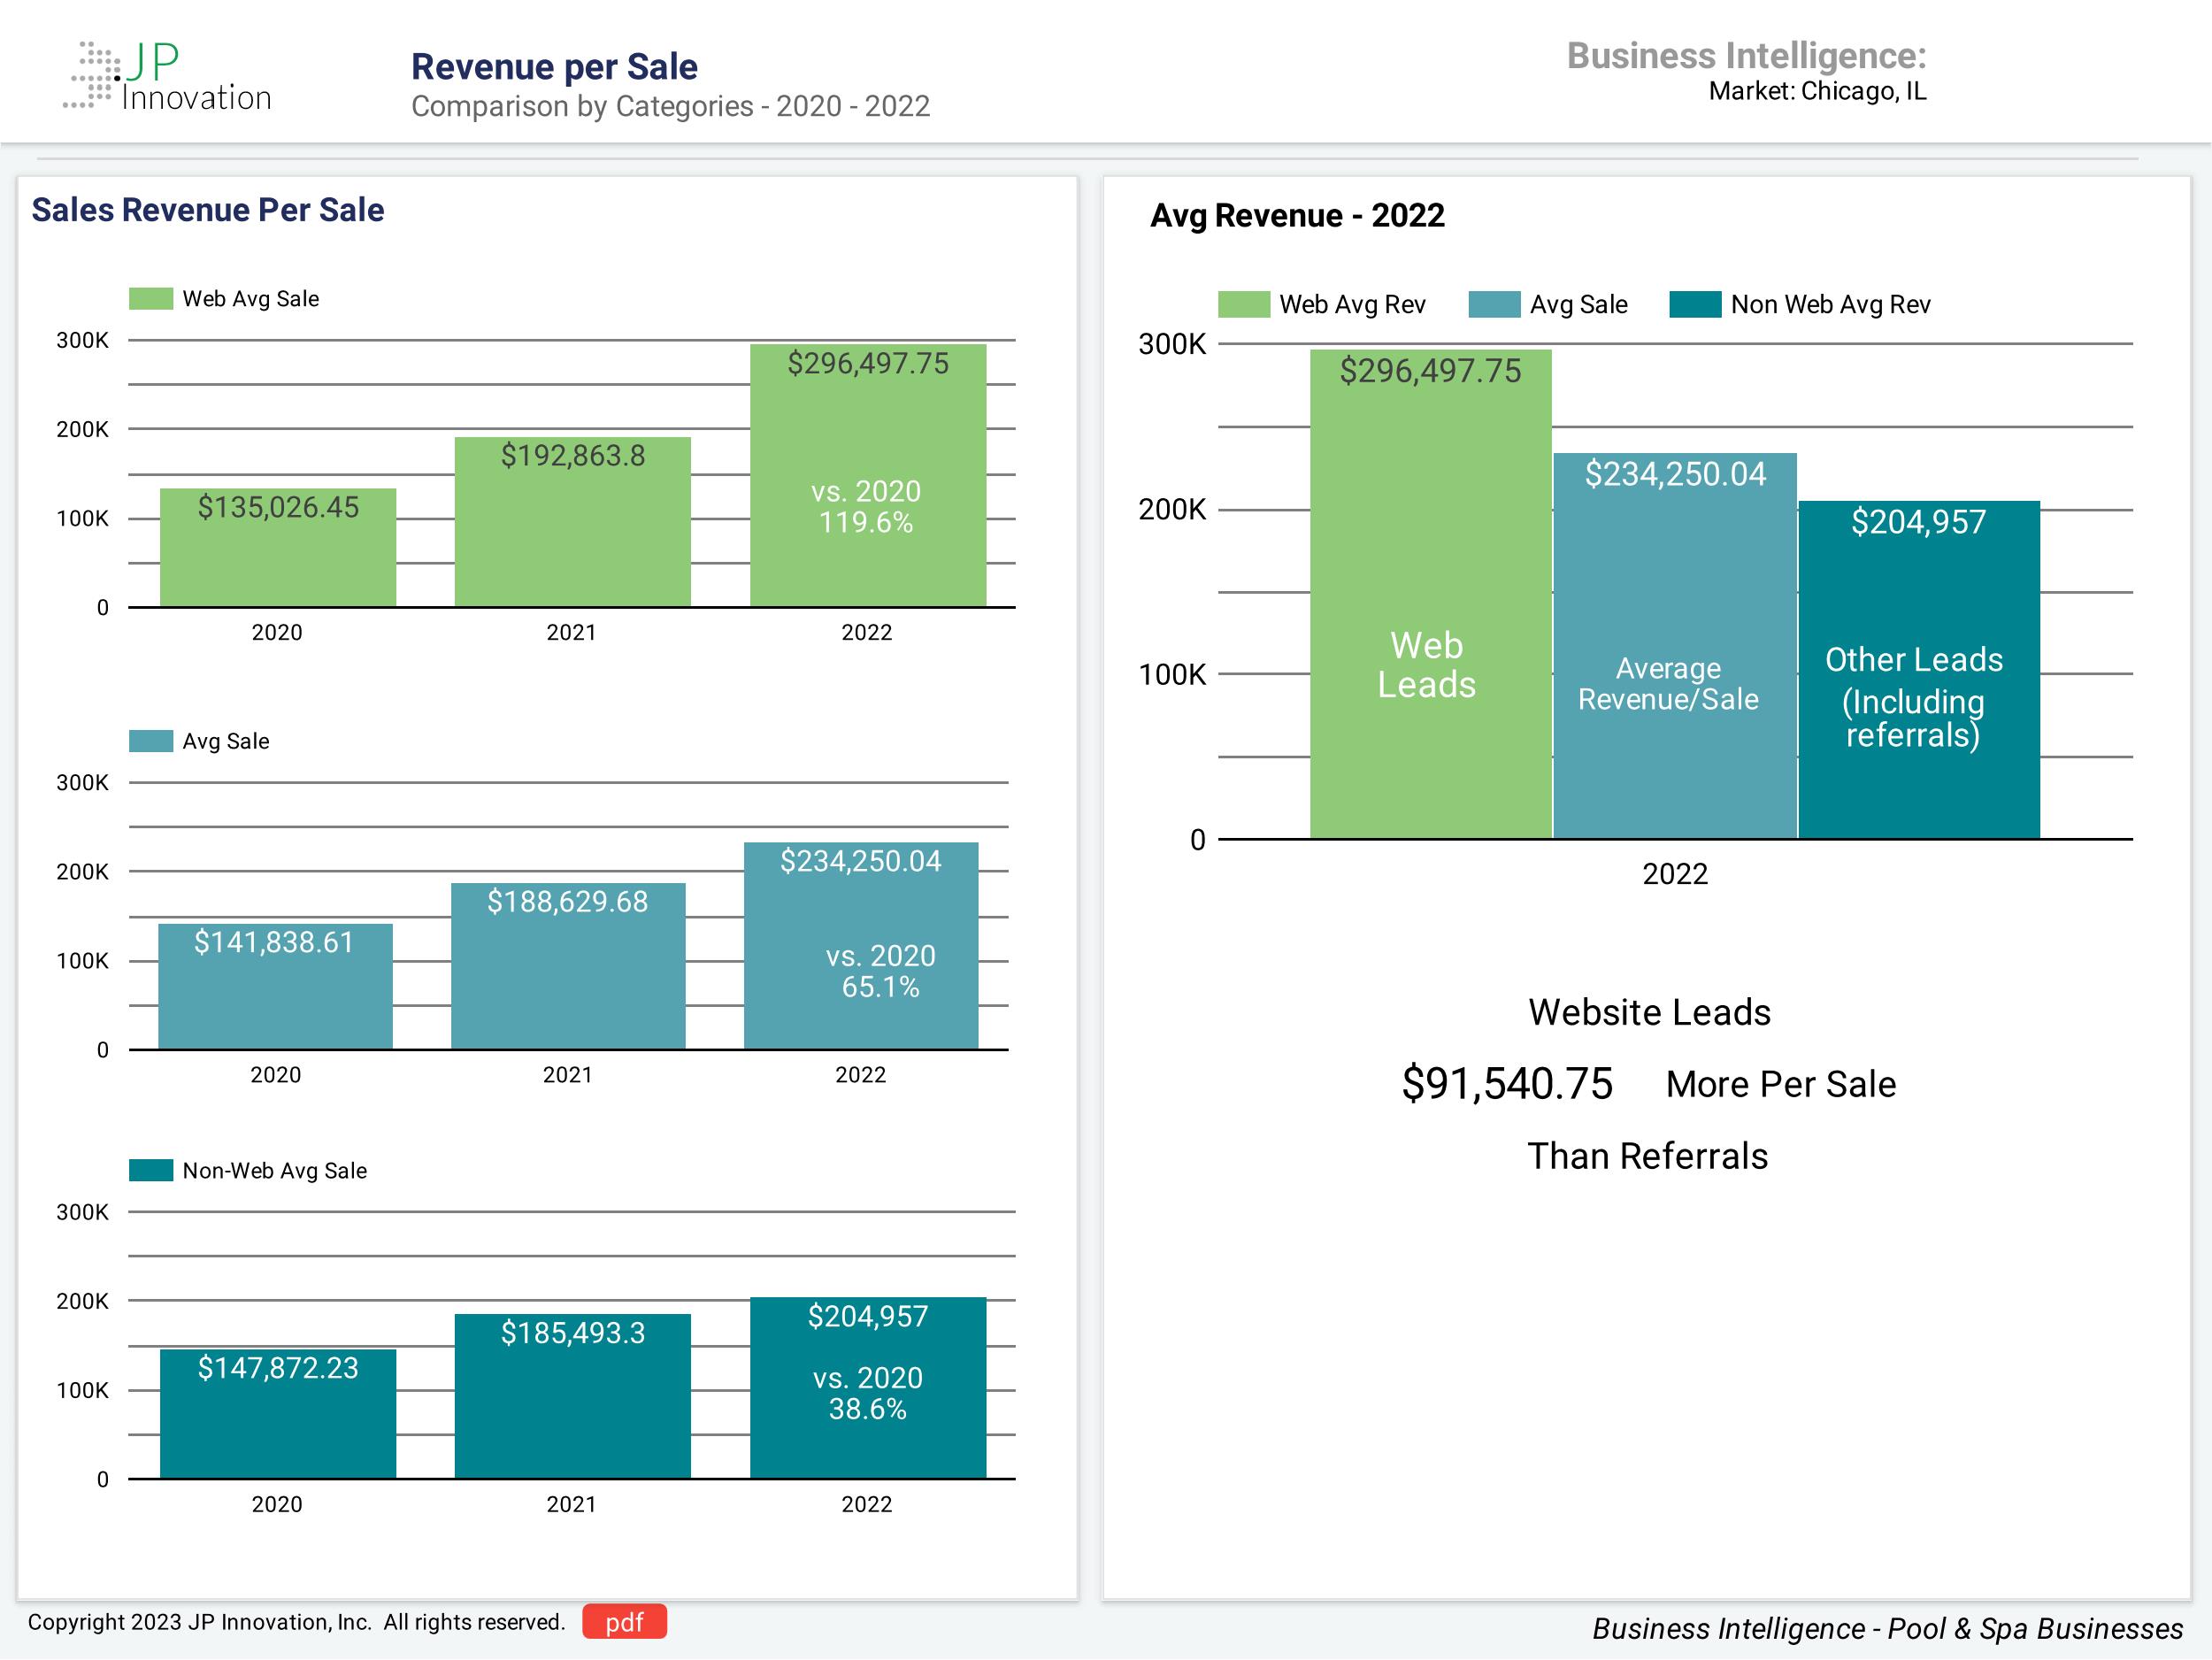Select the $188,629.68 Avg Sale bar
Viewport: 2212px width, 1660px height.
click(x=568, y=966)
